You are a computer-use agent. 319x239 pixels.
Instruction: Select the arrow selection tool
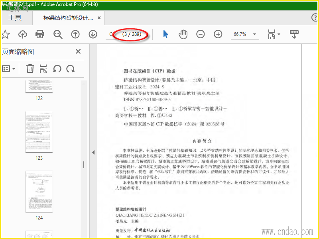tap(165, 34)
